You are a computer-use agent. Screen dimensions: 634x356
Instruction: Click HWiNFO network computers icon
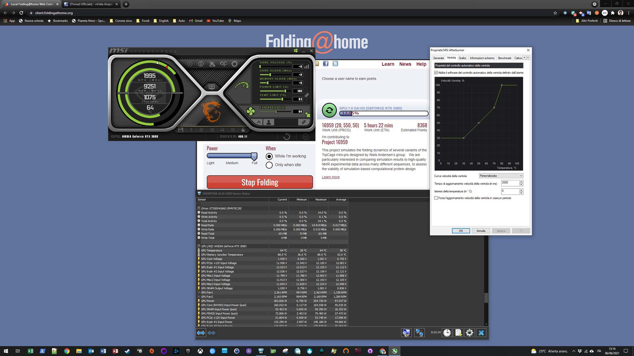[419, 333]
